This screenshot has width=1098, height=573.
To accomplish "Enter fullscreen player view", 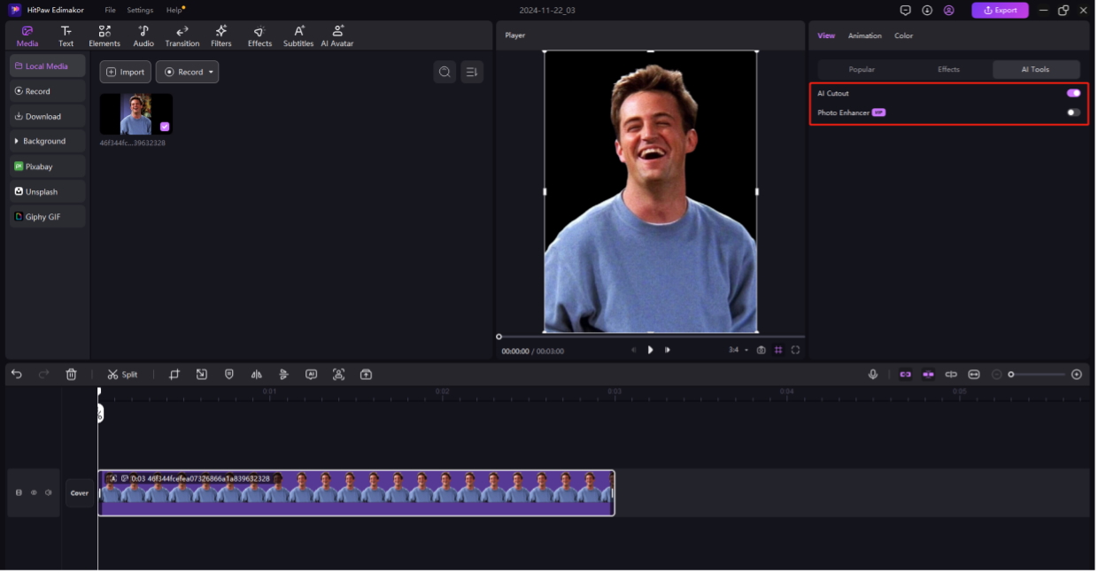I will 795,350.
